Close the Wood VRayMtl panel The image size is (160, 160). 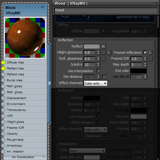(x=156, y=3)
